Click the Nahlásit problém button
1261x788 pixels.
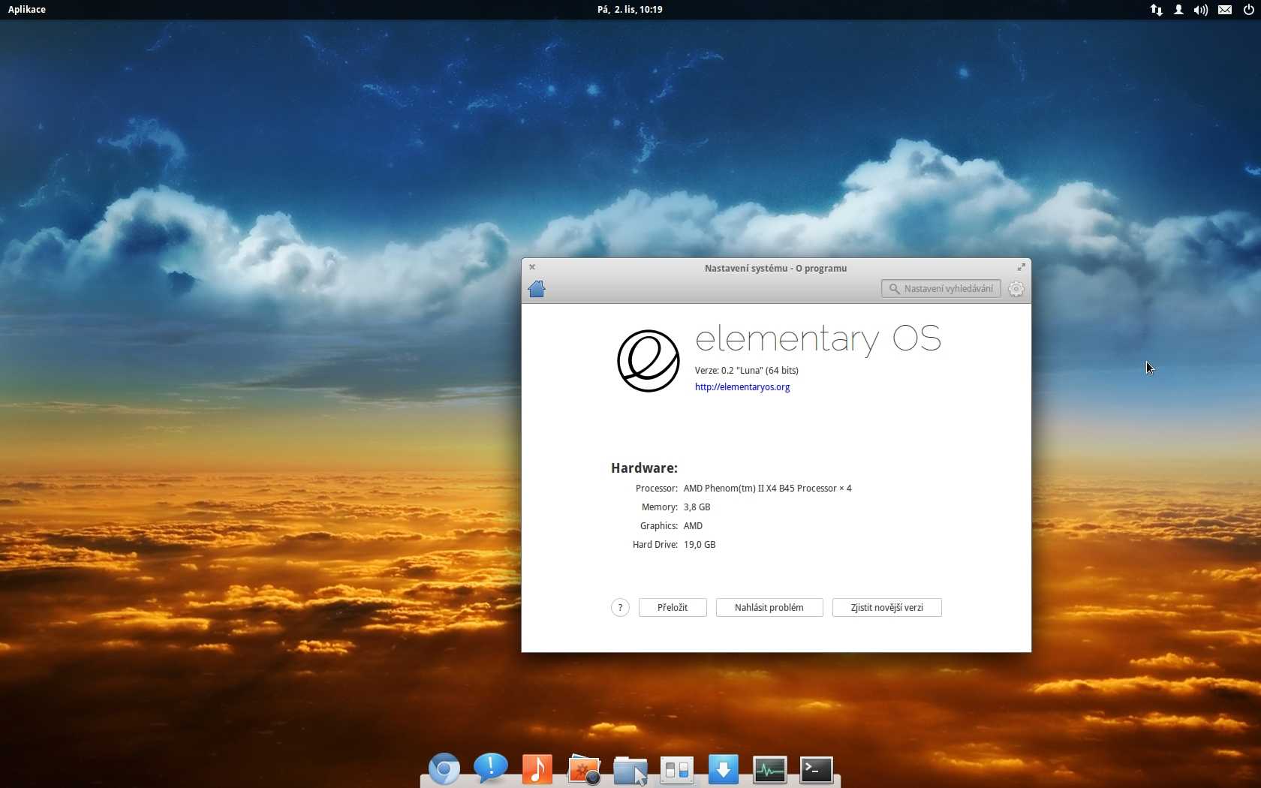pyautogui.click(x=769, y=608)
